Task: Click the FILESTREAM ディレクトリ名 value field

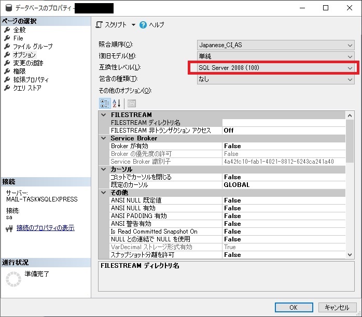Action: click(x=283, y=123)
